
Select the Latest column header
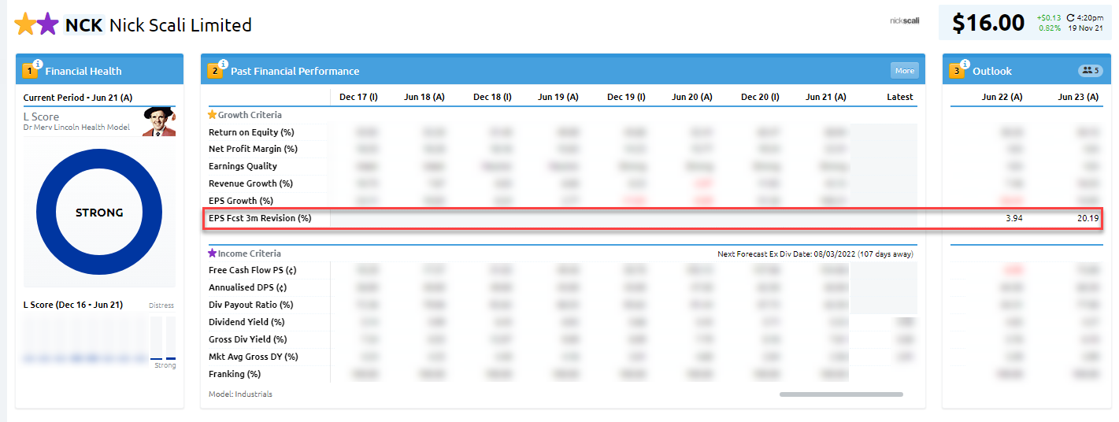900,97
